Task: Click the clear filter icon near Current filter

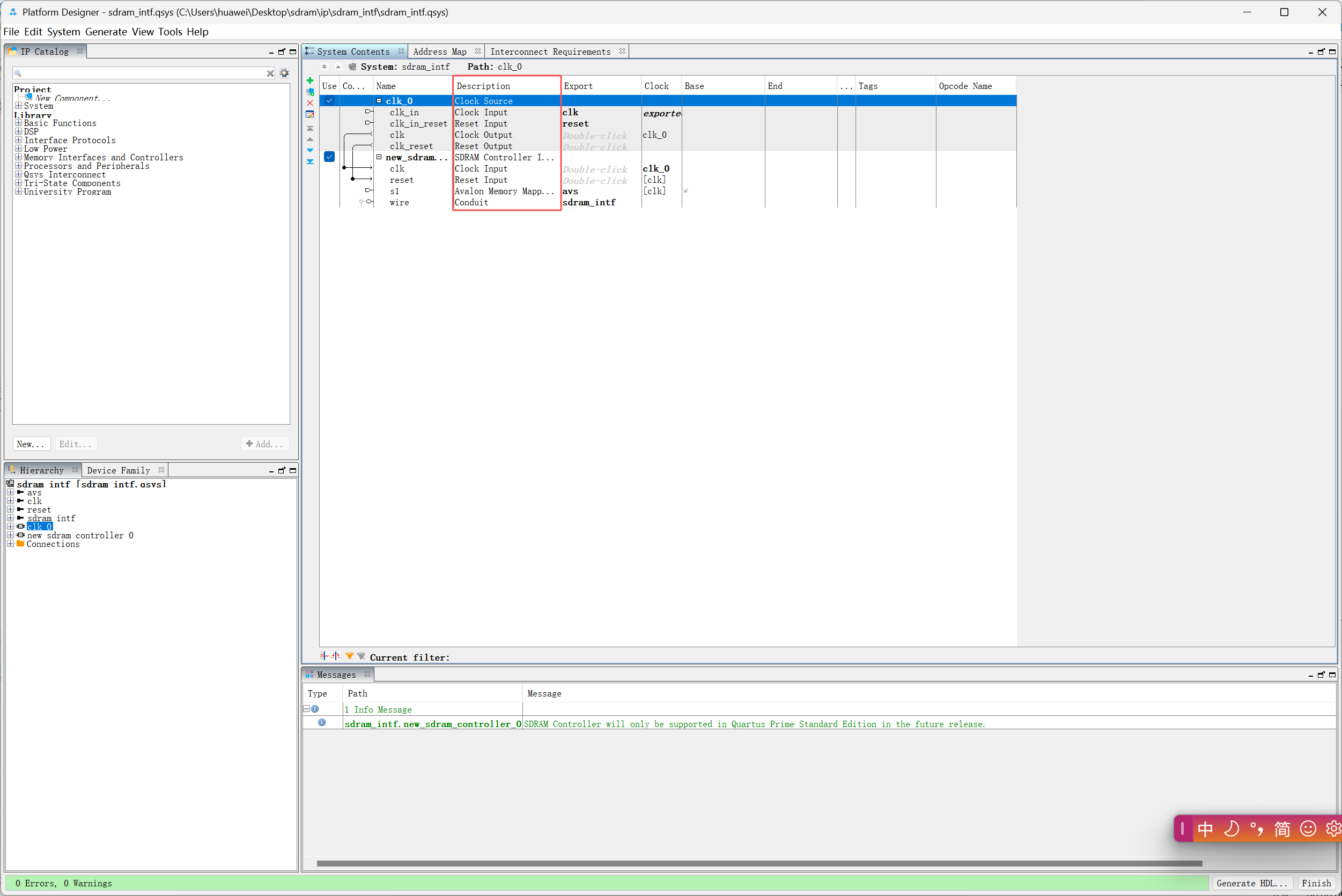Action: click(x=361, y=656)
